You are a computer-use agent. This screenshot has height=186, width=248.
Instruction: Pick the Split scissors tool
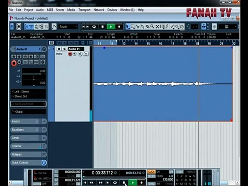point(137,27)
